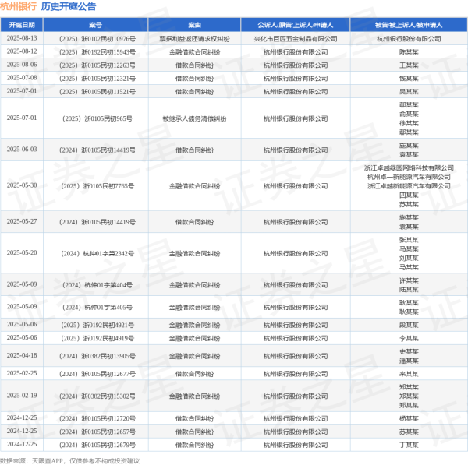Click the 2025-04-18 hearing date cell
This screenshot has width=468, height=465.
(x=21, y=355)
